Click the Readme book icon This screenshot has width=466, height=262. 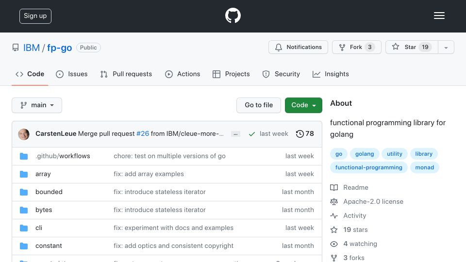coord(334,187)
